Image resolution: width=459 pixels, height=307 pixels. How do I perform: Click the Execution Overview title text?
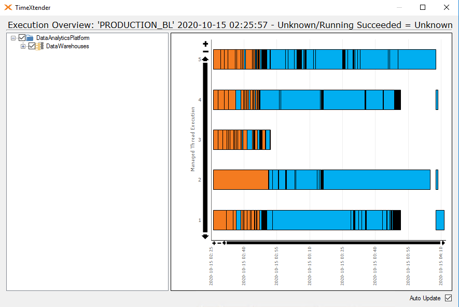[x=230, y=25]
